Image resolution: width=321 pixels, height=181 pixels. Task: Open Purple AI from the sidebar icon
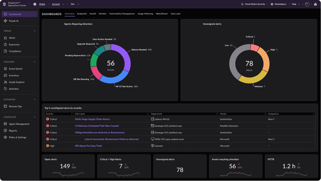click(x=5, y=21)
